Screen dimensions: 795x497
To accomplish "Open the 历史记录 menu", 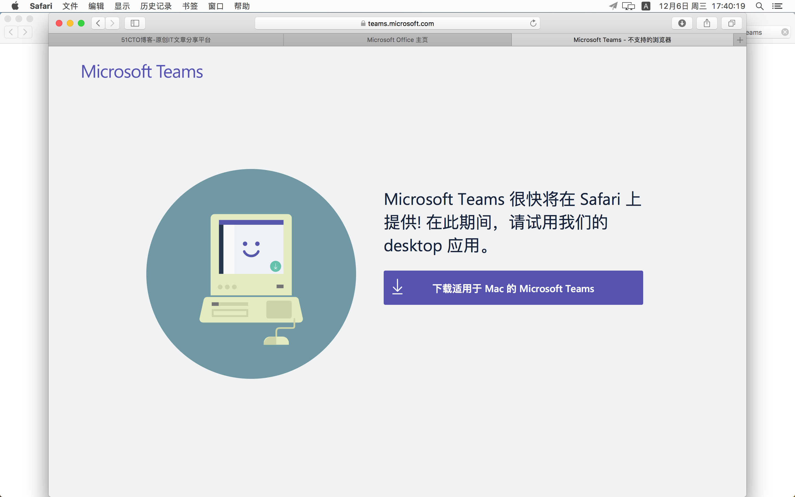I will 156,6.
